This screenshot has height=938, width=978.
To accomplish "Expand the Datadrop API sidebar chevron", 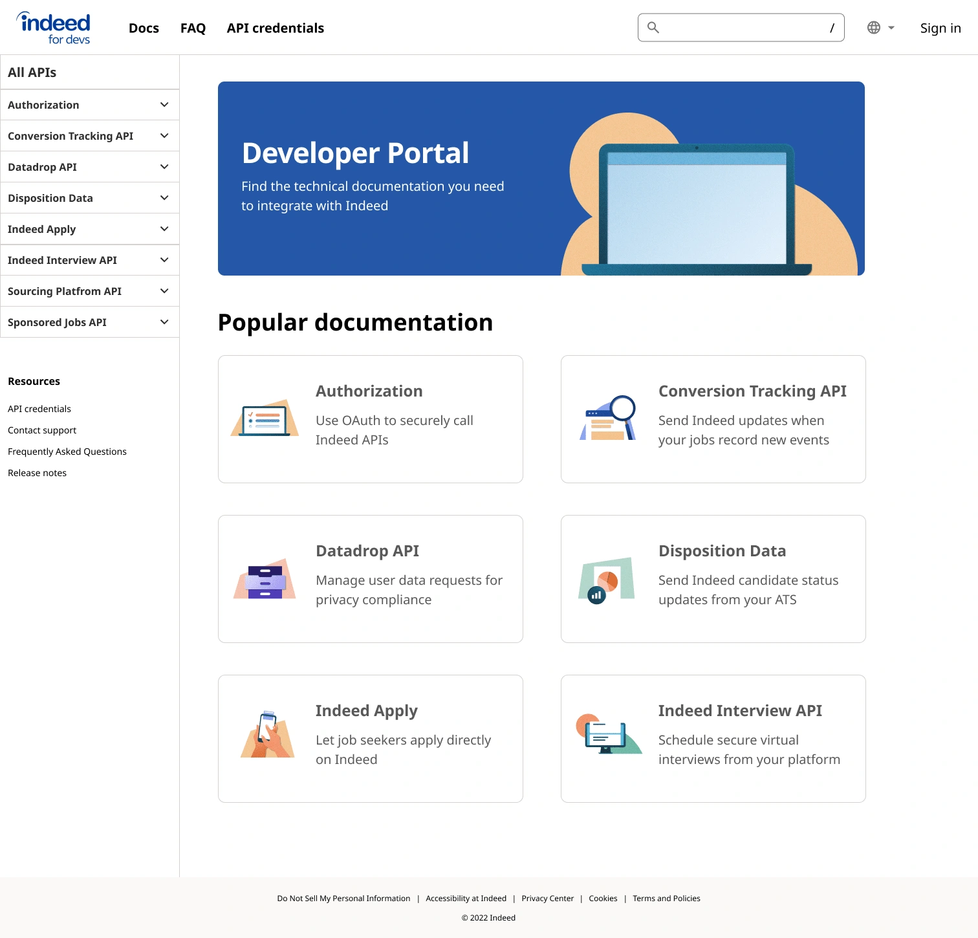I will [x=164, y=167].
